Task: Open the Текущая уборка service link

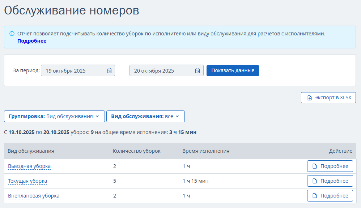Action: coord(27,181)
